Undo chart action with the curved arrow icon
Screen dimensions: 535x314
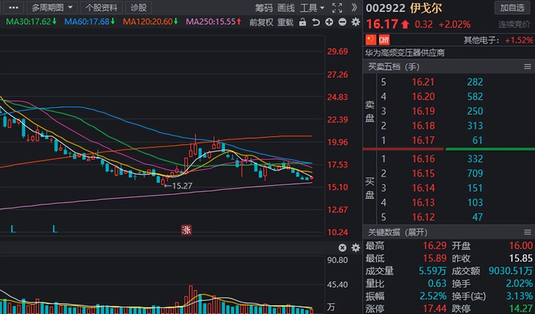316,22
